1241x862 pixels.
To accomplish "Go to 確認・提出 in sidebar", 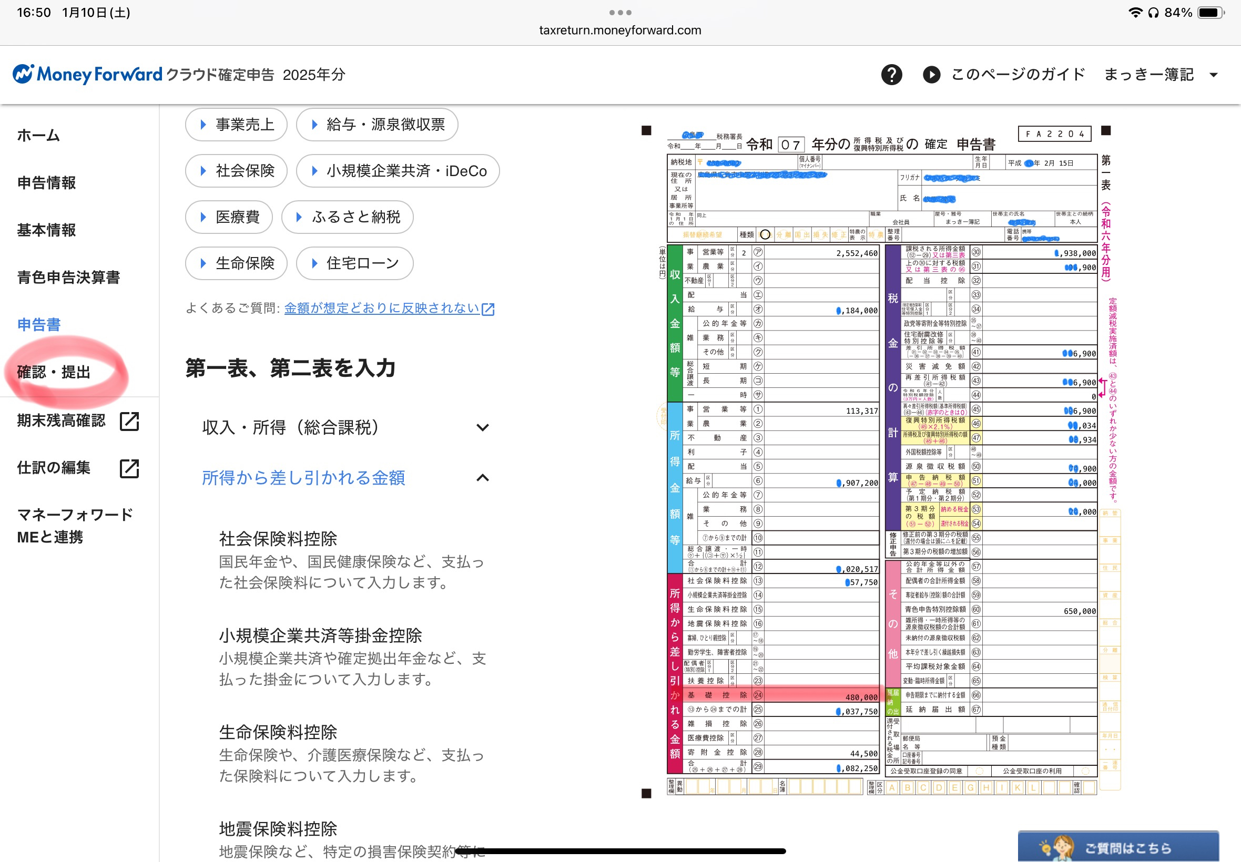I will click(54, 372).
